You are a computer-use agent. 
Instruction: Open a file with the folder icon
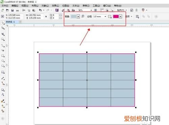tap(7, 10)
